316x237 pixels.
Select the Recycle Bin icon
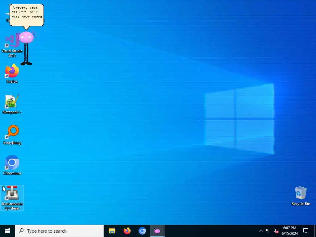click(301, 196)
